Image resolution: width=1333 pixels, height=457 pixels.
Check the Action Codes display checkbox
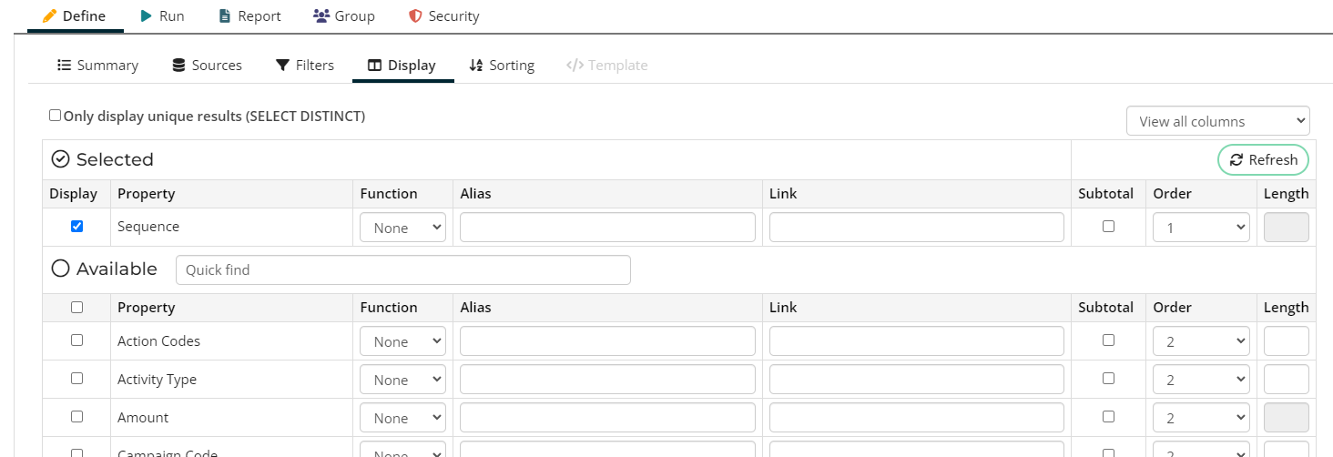(76, 340)
